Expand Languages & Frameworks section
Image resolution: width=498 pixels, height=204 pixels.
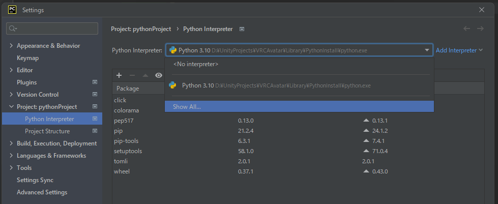[11, 156]
